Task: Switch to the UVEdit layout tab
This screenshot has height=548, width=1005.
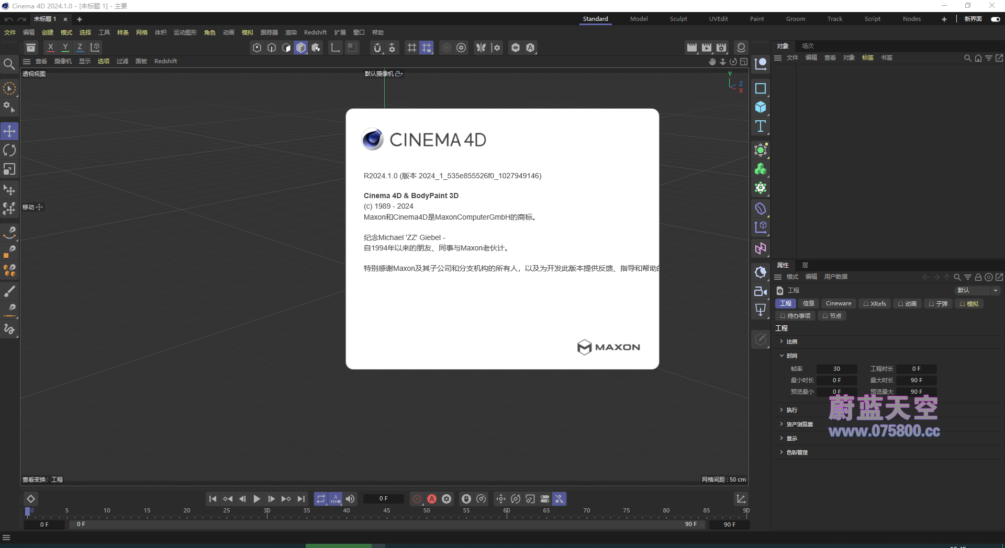Action: 719,19
